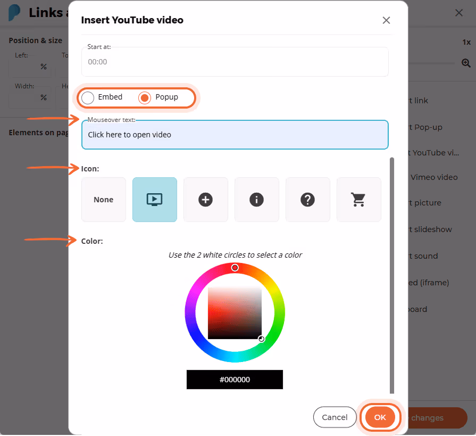The image size is (476, 436).
Task: Choose the plus circle icon
Action: (205, 200)
